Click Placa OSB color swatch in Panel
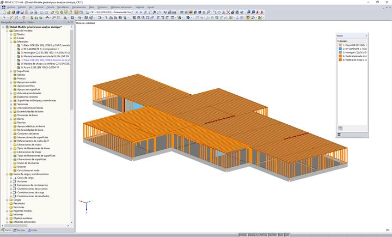The width and height of the screenshot is (392, 237). pyautogui.click(x=340, y=45)
